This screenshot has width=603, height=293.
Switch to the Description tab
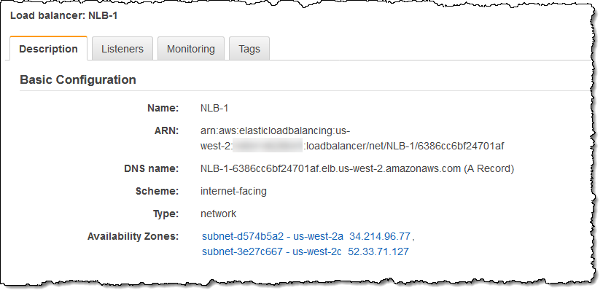point(48,49)
